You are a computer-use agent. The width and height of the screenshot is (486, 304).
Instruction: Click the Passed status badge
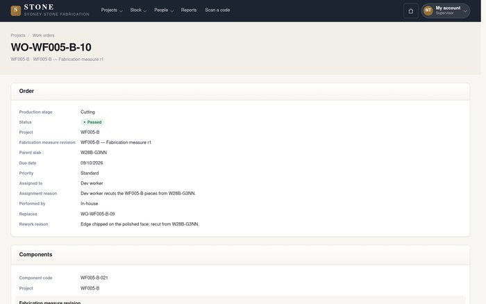point(92,122)
